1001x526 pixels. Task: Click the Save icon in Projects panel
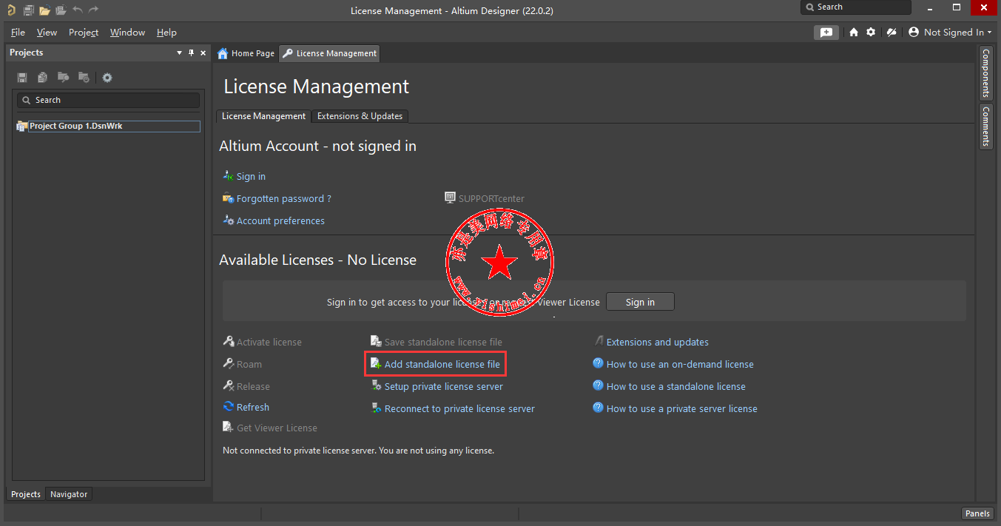(x=22, y=78)
